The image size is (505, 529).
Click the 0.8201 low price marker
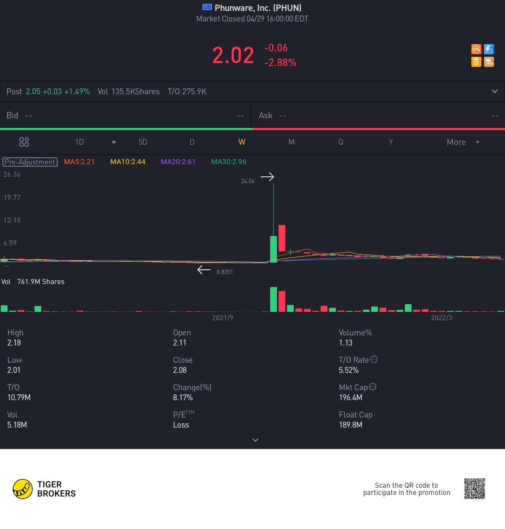225,272
